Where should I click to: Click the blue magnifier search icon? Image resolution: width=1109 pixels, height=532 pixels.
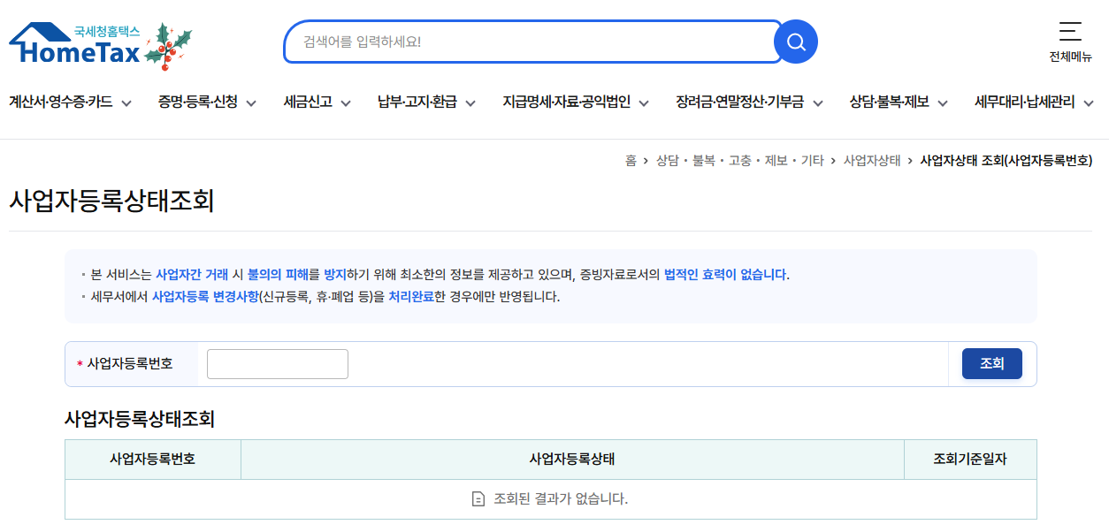coord(795,42)
